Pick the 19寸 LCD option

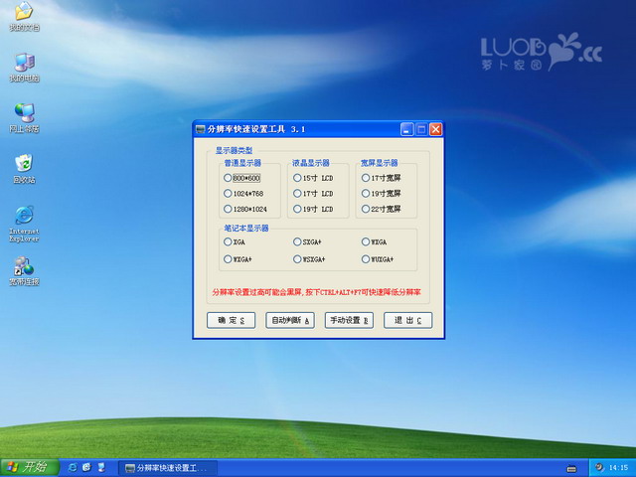tap(313, 209)
